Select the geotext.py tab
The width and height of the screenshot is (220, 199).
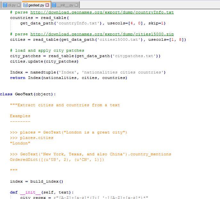[36, 5]
